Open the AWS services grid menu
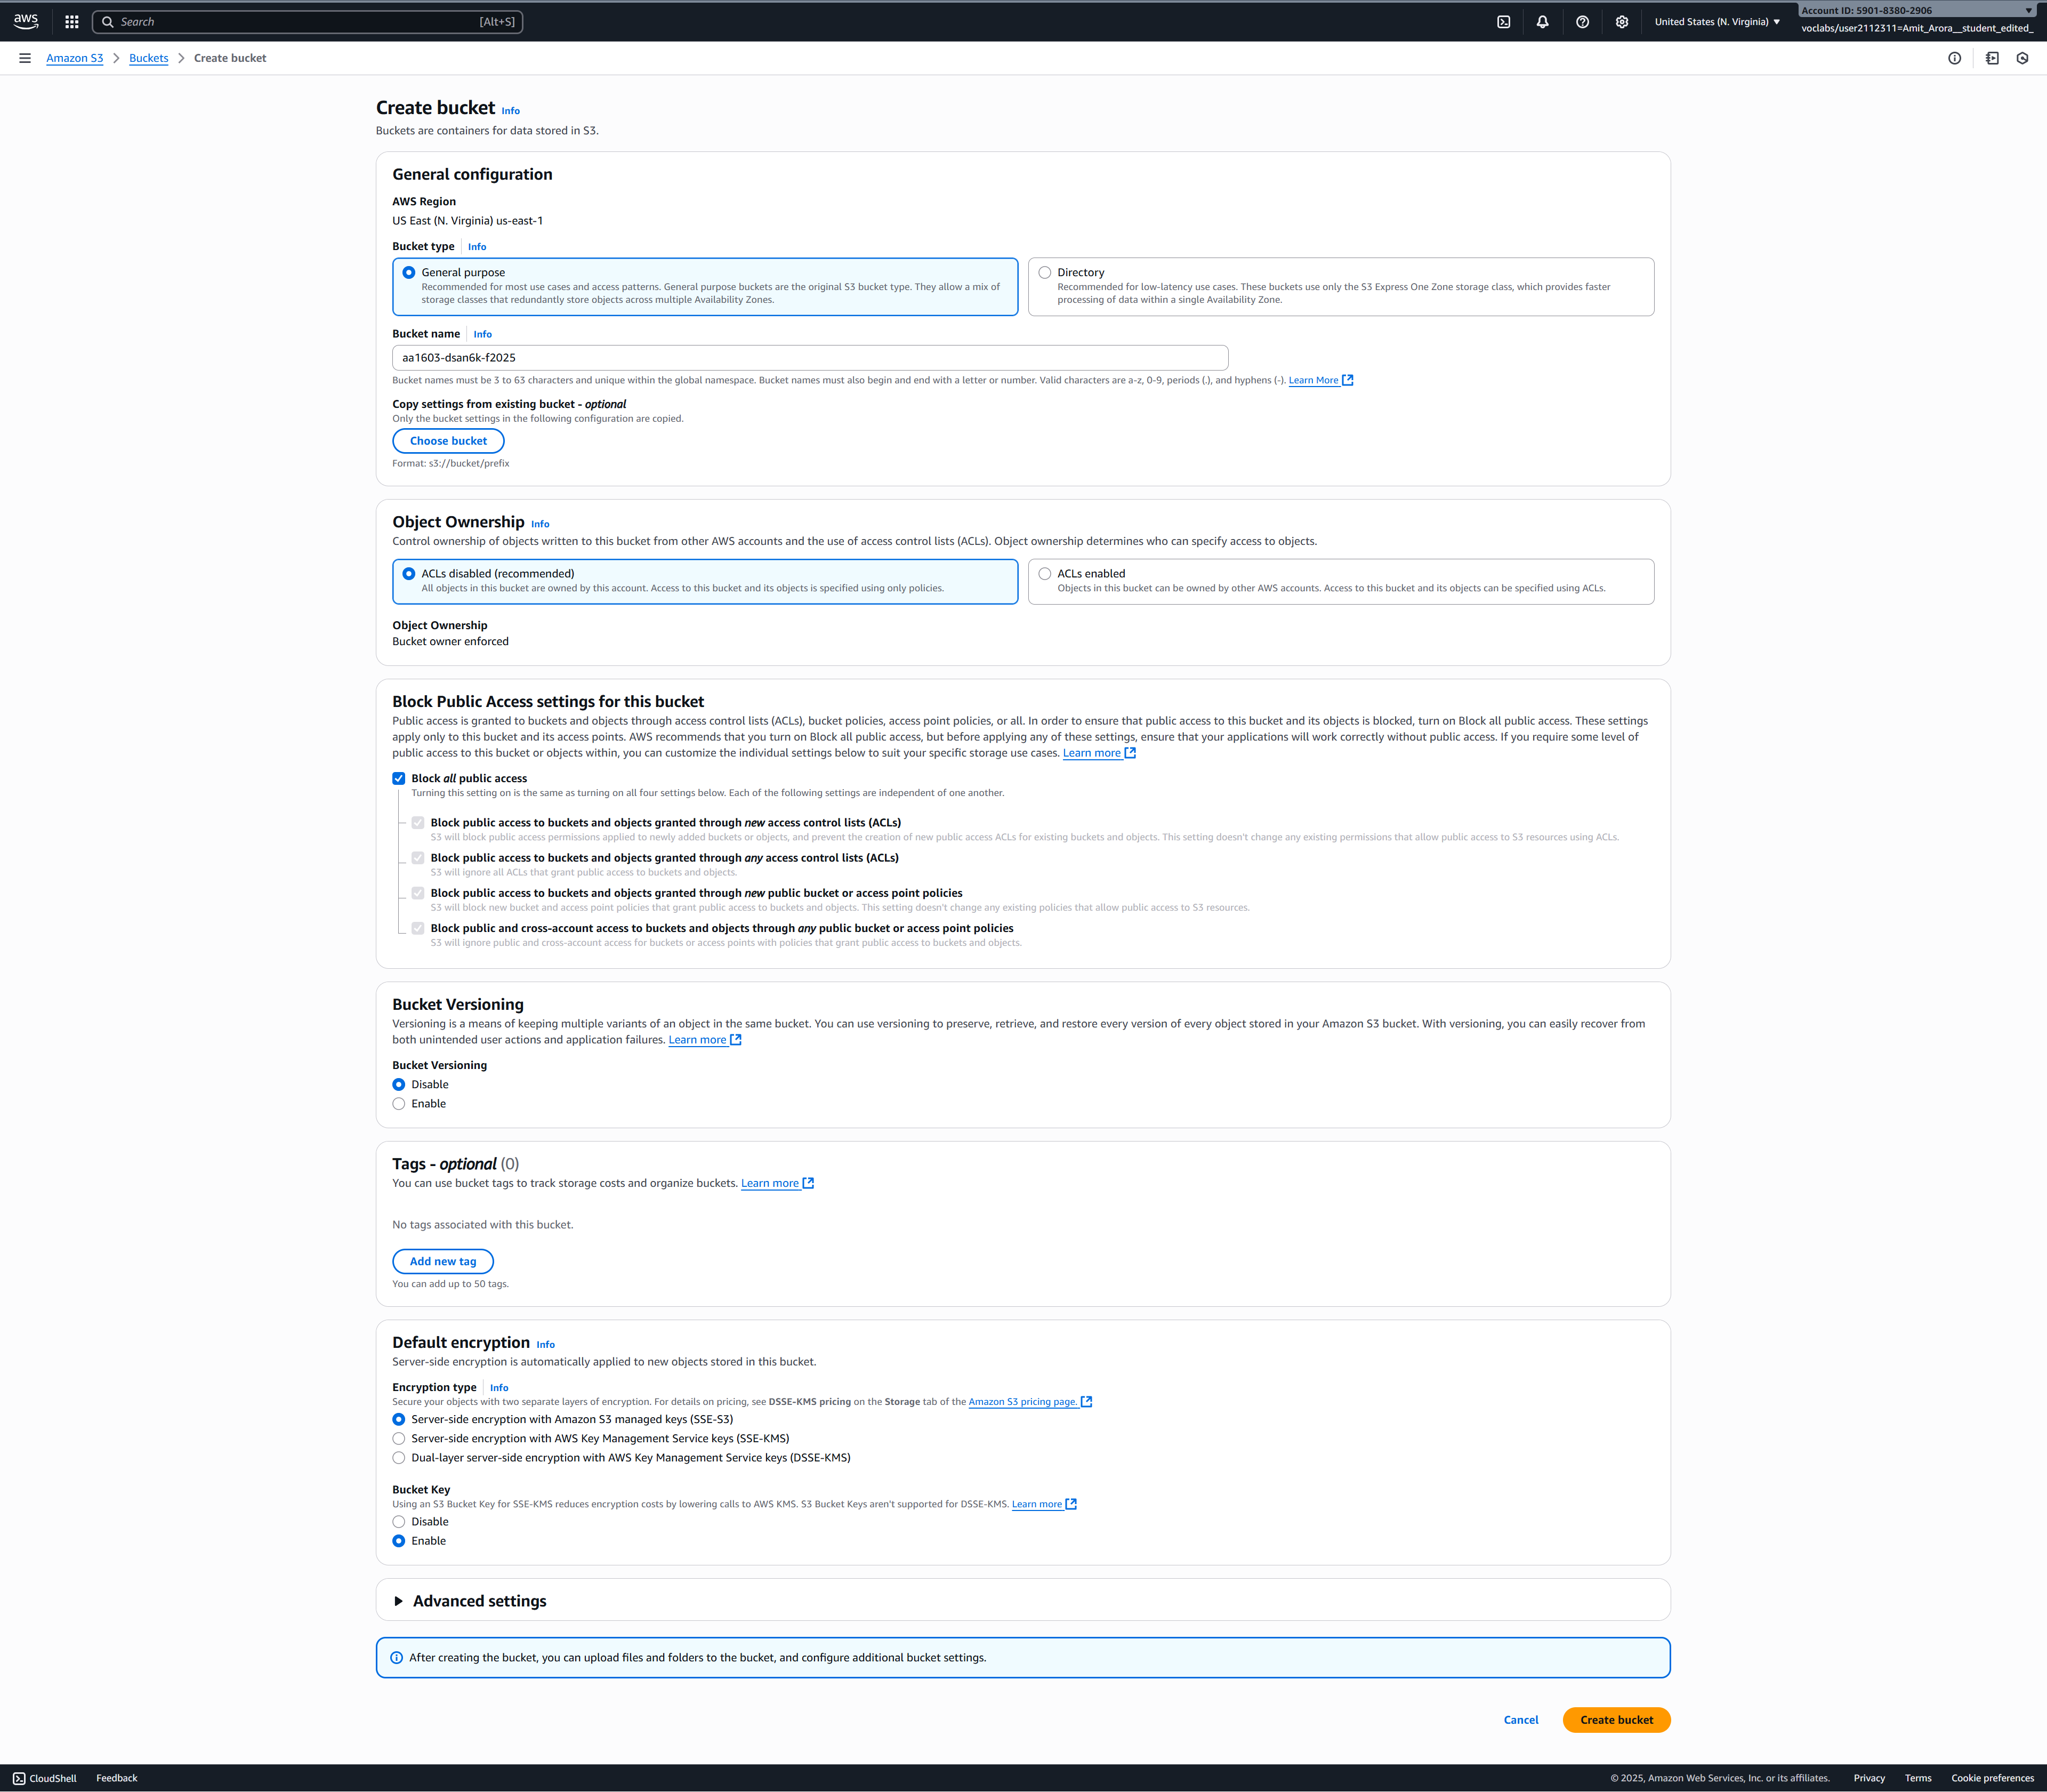2047x1792 pixels. pos(72,22)
